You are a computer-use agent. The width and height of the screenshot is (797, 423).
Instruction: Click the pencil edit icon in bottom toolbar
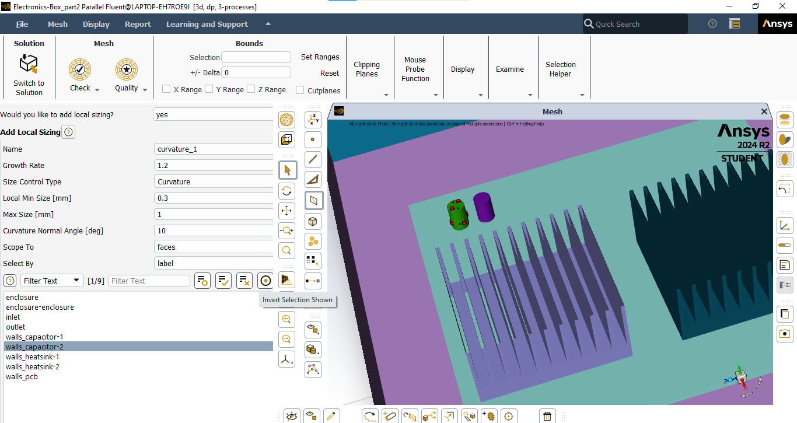(x=331, y=416)
